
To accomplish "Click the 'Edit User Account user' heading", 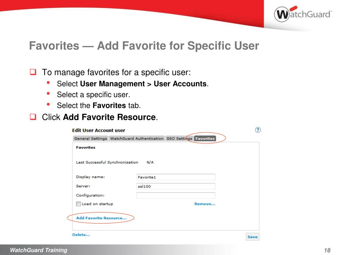I will 98,130.
